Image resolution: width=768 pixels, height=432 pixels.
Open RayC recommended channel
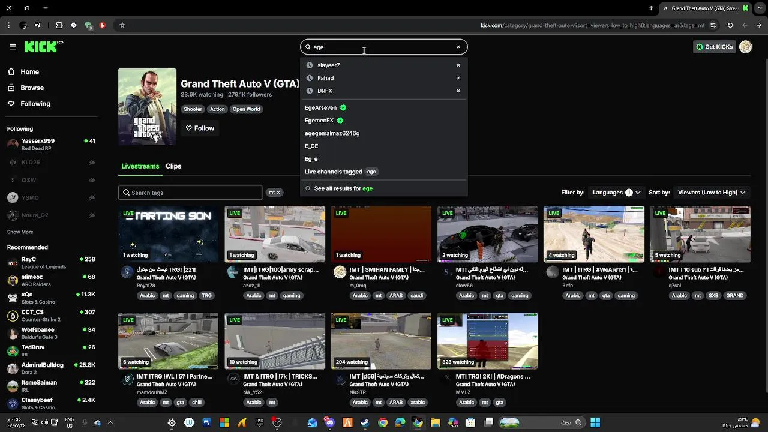pyautogui.click(x=51, y=263)
